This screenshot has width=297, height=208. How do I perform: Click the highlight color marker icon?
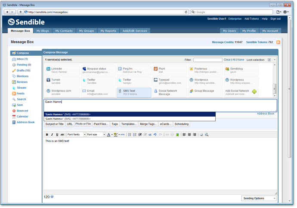115,135
